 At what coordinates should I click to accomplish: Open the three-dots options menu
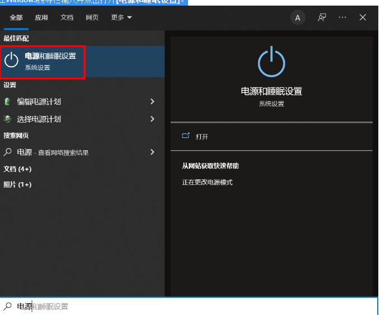pos(342,17)
